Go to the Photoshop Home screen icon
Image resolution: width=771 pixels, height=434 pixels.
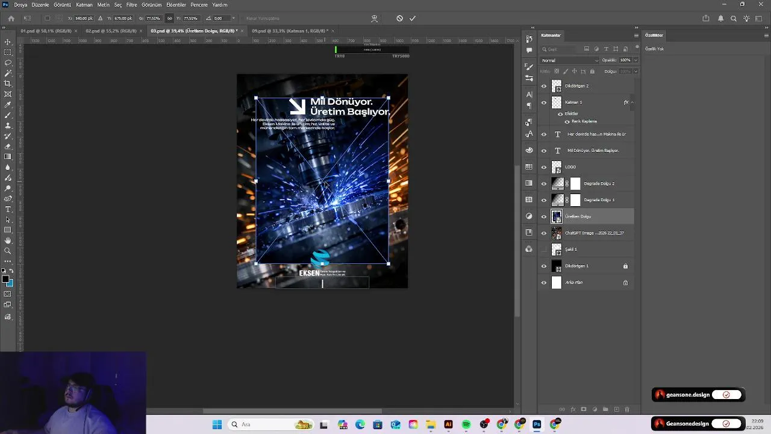[11, 18]
